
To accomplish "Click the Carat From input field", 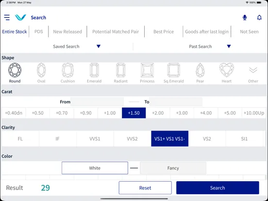I will 97,102.
